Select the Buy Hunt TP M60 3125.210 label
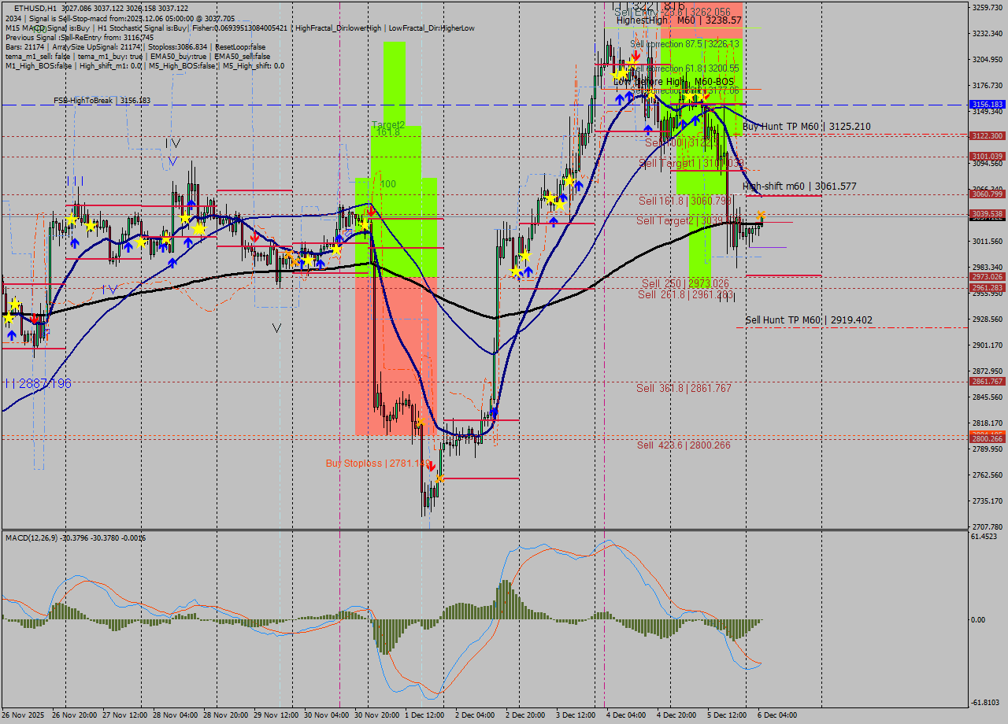1008x724 pixels. click(806, 126)
